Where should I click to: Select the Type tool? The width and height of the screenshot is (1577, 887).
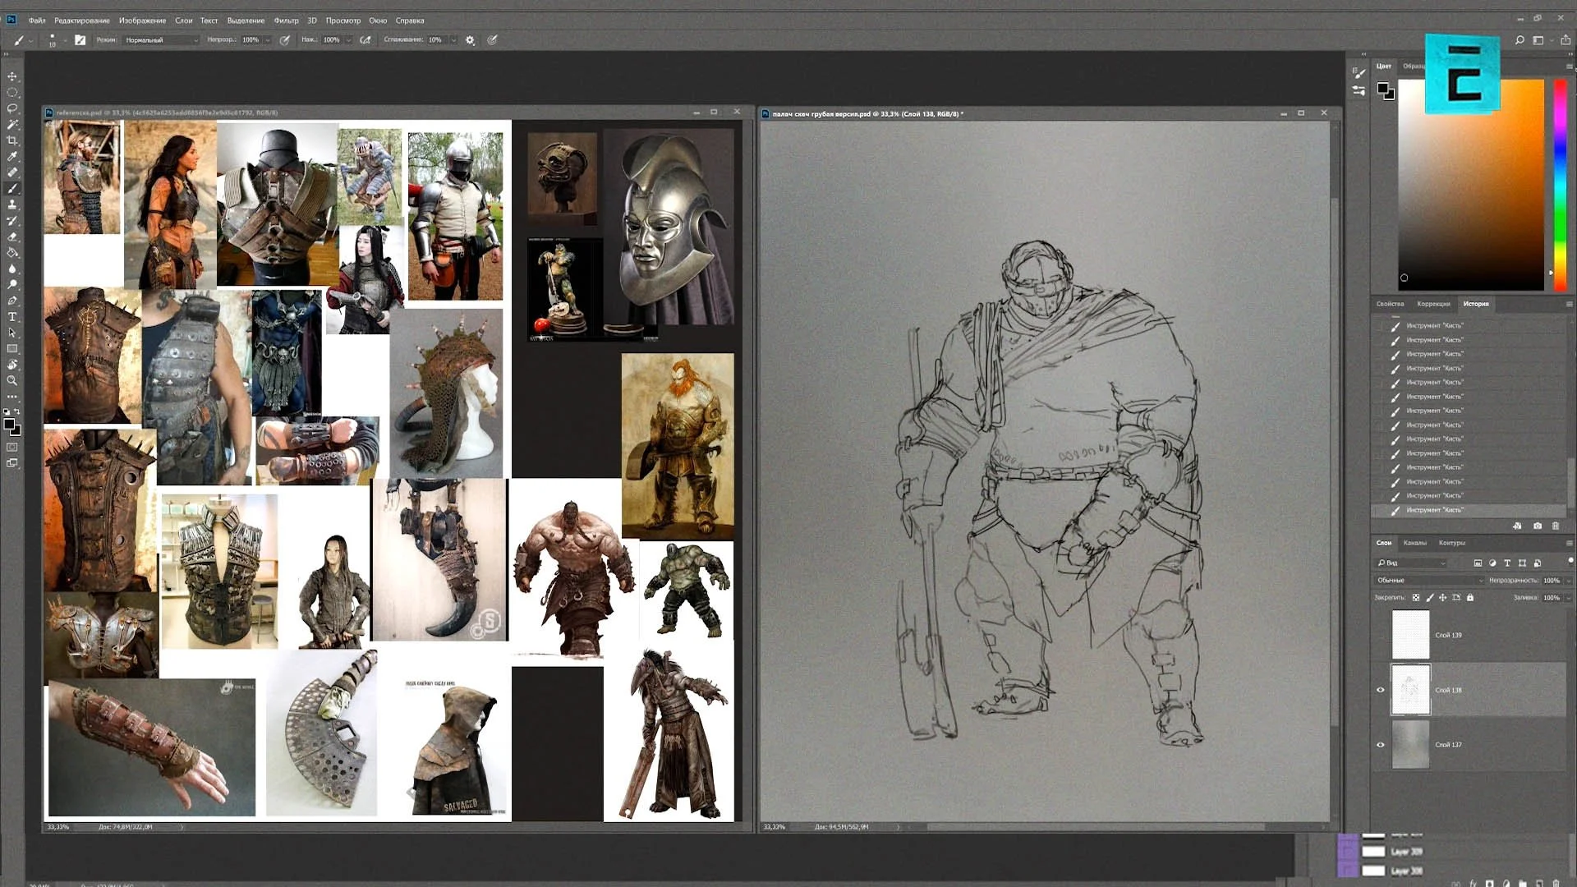(x=12, y=316)
